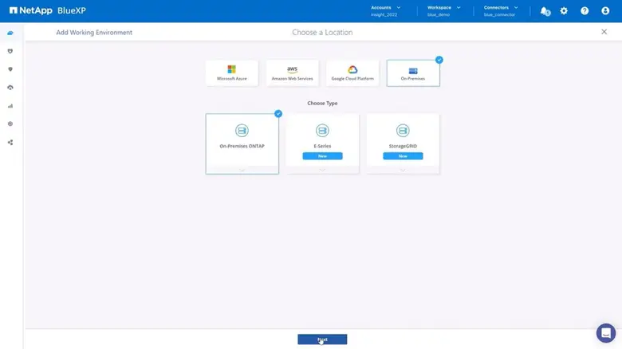The image size is (622, 349).
Task: Close the Add Working Environment dialog
Action: (604, 32)
